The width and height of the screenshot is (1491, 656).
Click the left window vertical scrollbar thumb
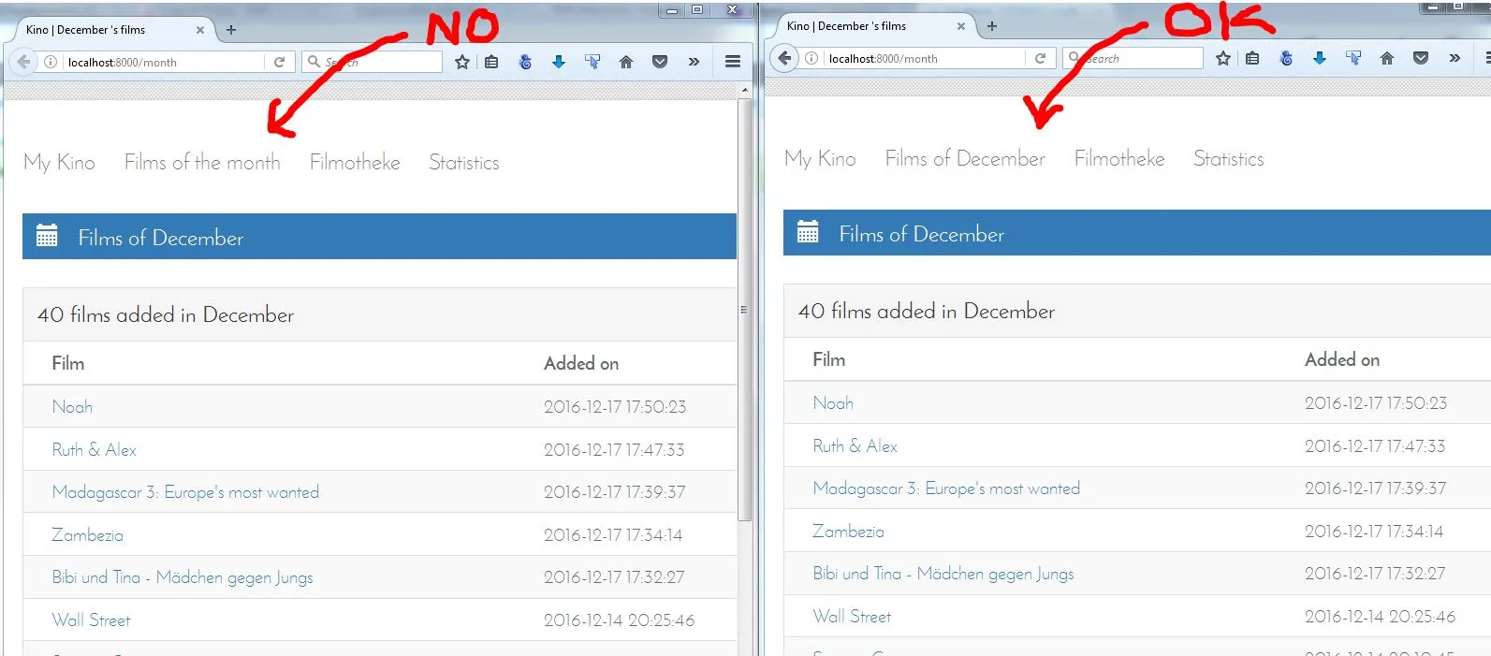pos(744,309)
